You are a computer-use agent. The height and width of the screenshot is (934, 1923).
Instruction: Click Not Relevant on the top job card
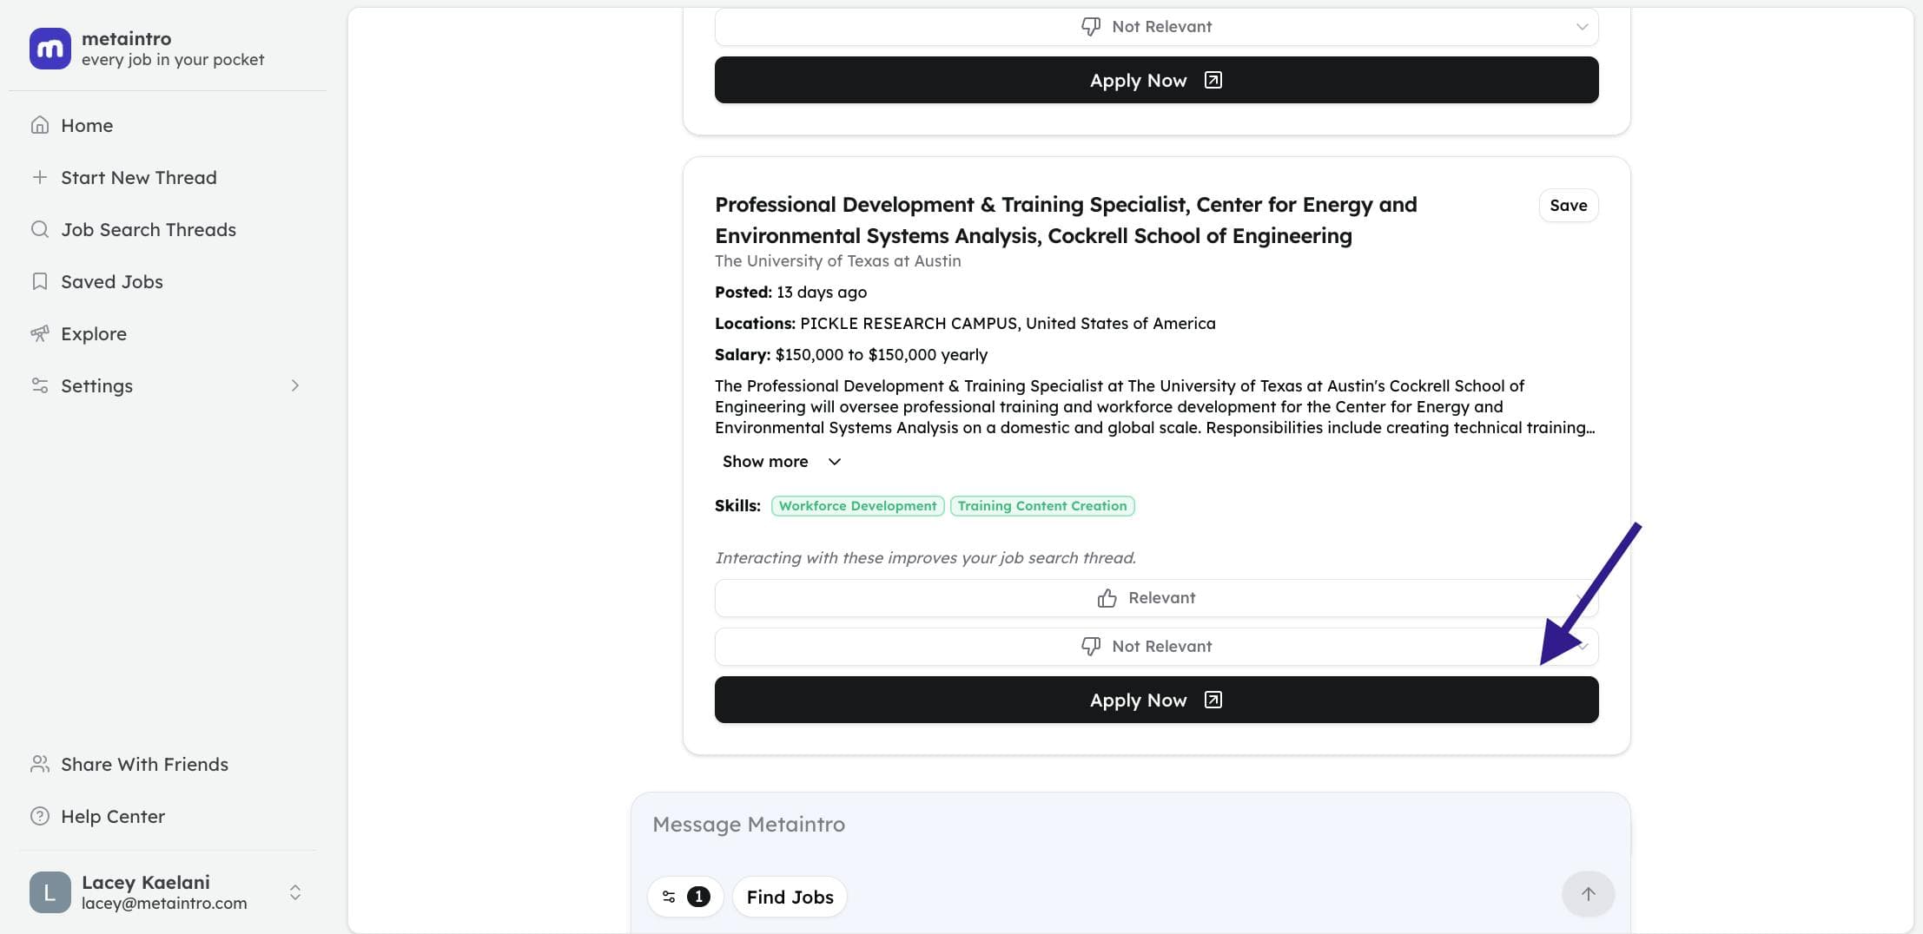coord(1156,27)
